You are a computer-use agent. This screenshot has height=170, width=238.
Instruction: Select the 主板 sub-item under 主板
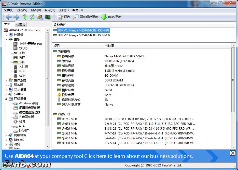(x=22, y=53)
